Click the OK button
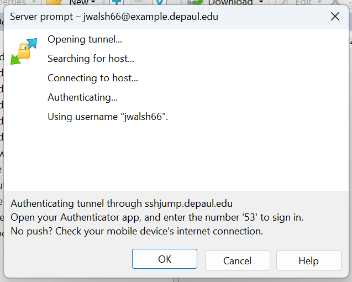Image resolution: width=352 pixels, height=282 pixels. pos(164,259)
